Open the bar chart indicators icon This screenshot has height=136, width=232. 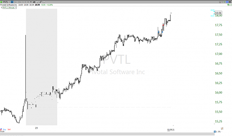(x=34, y=2)
